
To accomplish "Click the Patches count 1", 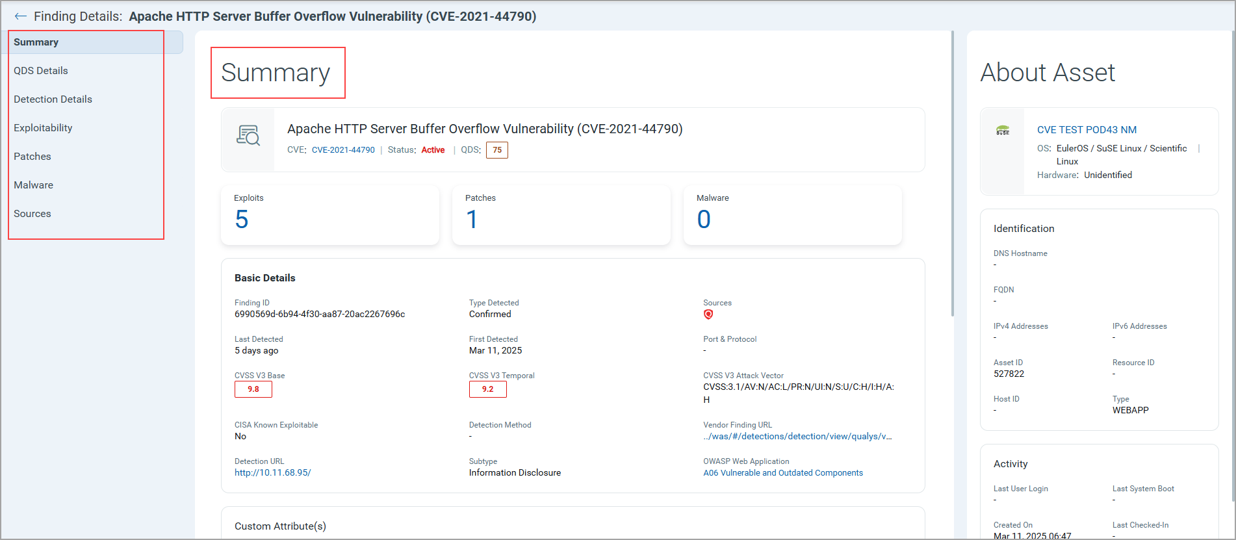I will 472,220.
